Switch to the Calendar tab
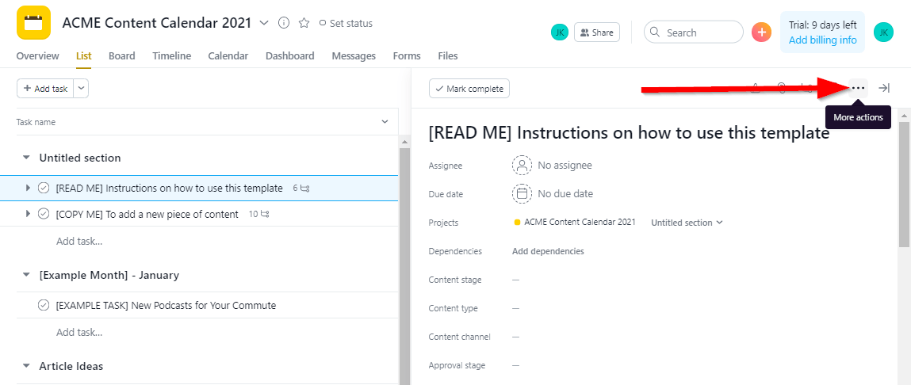Screen dimensions: 911x385 228,55
